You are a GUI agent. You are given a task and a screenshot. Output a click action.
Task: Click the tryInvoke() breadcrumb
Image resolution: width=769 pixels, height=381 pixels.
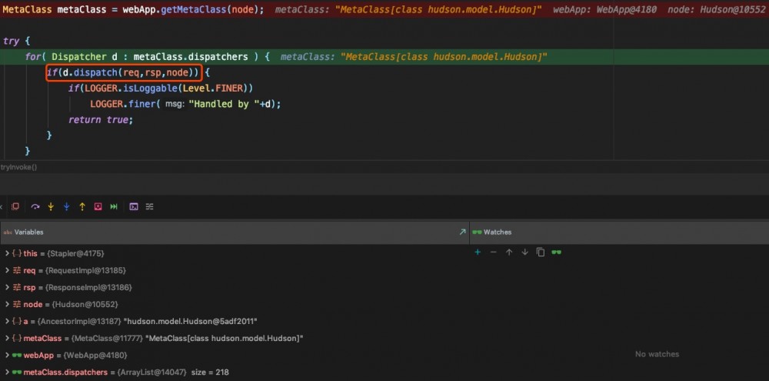[x=19, y=168]
